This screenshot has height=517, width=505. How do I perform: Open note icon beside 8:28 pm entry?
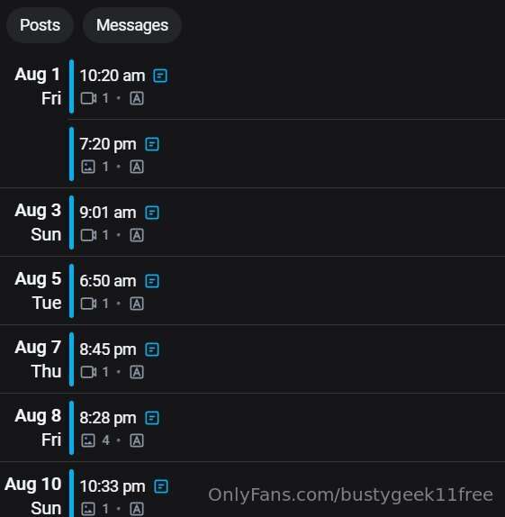pyautogui.click(x=152, y=418)
